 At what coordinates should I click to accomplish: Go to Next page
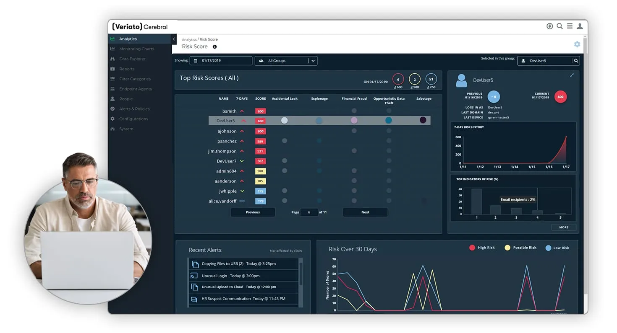pos(365,212)
